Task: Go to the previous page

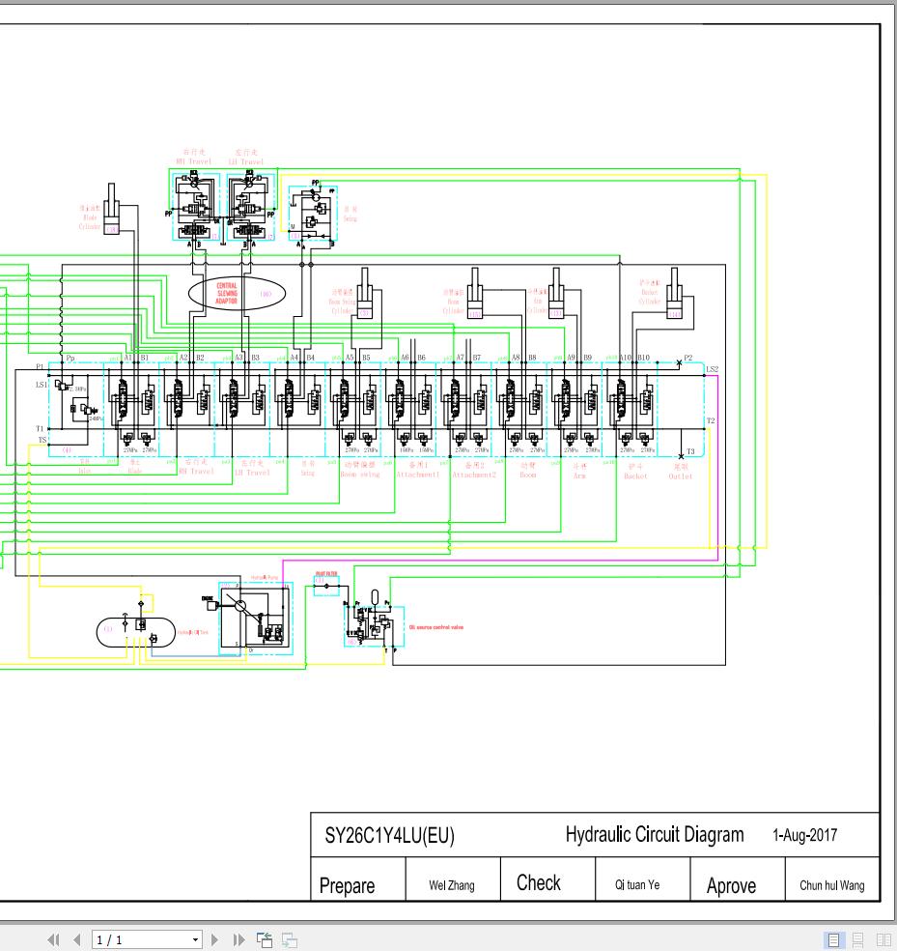Action: 77,939
